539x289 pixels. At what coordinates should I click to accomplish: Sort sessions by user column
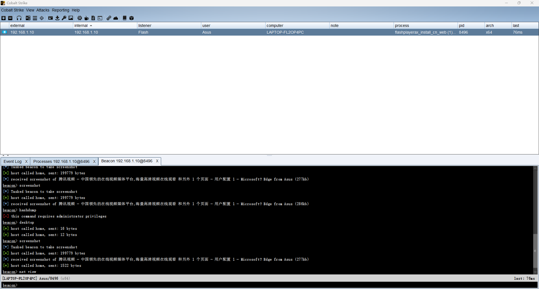[x=233, y=26]
